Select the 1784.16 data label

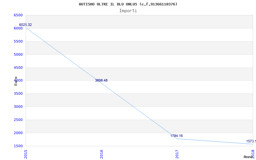coord(177,136)
